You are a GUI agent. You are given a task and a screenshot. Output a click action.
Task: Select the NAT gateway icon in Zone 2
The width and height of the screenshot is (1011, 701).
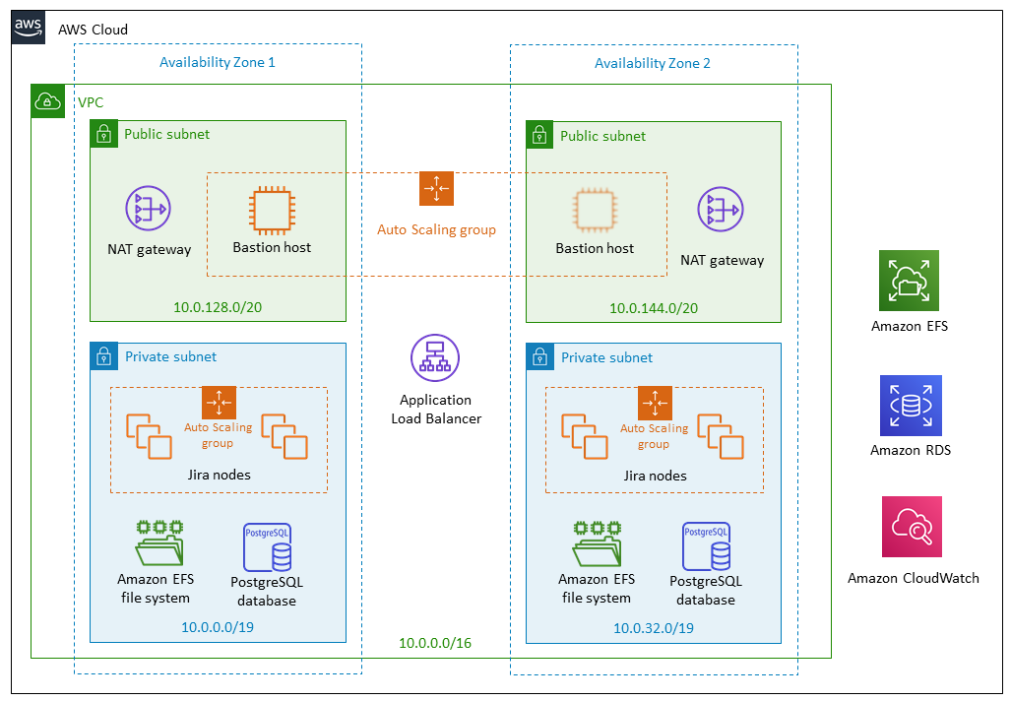click(721, 209)
